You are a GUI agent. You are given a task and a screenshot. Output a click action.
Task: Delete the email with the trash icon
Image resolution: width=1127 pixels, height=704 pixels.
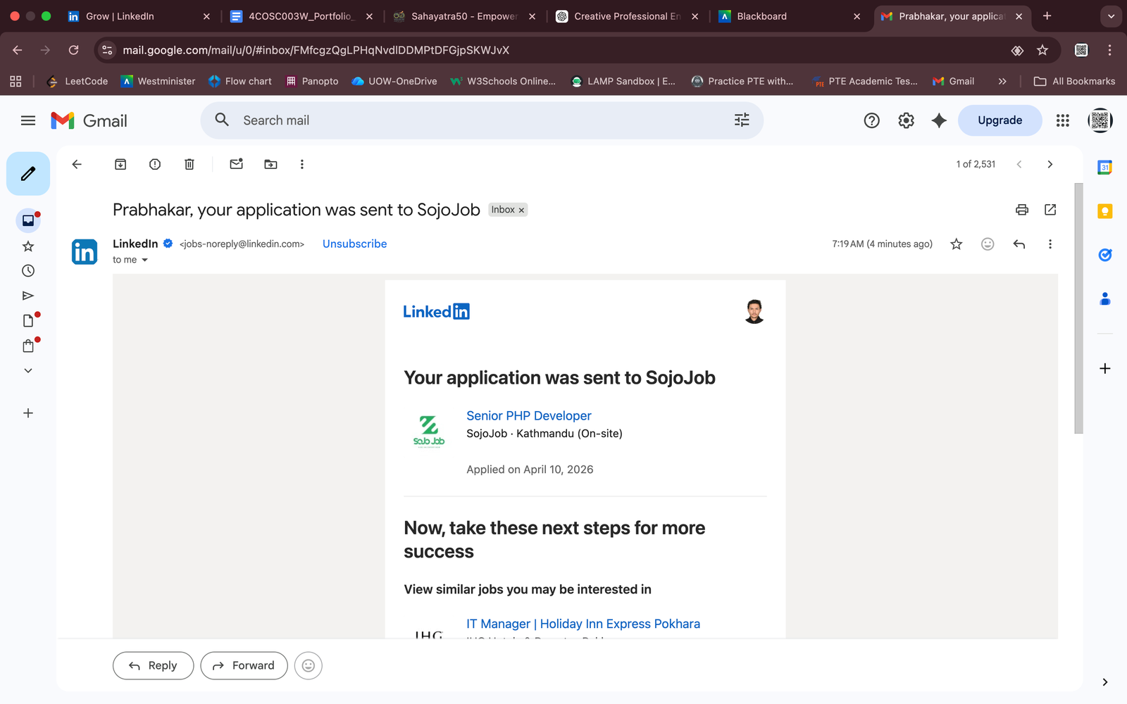pos(189,164)
